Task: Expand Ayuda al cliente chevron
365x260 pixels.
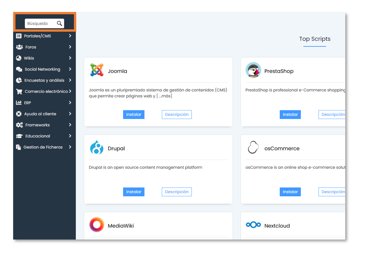Action: click(x=70, y=114)
